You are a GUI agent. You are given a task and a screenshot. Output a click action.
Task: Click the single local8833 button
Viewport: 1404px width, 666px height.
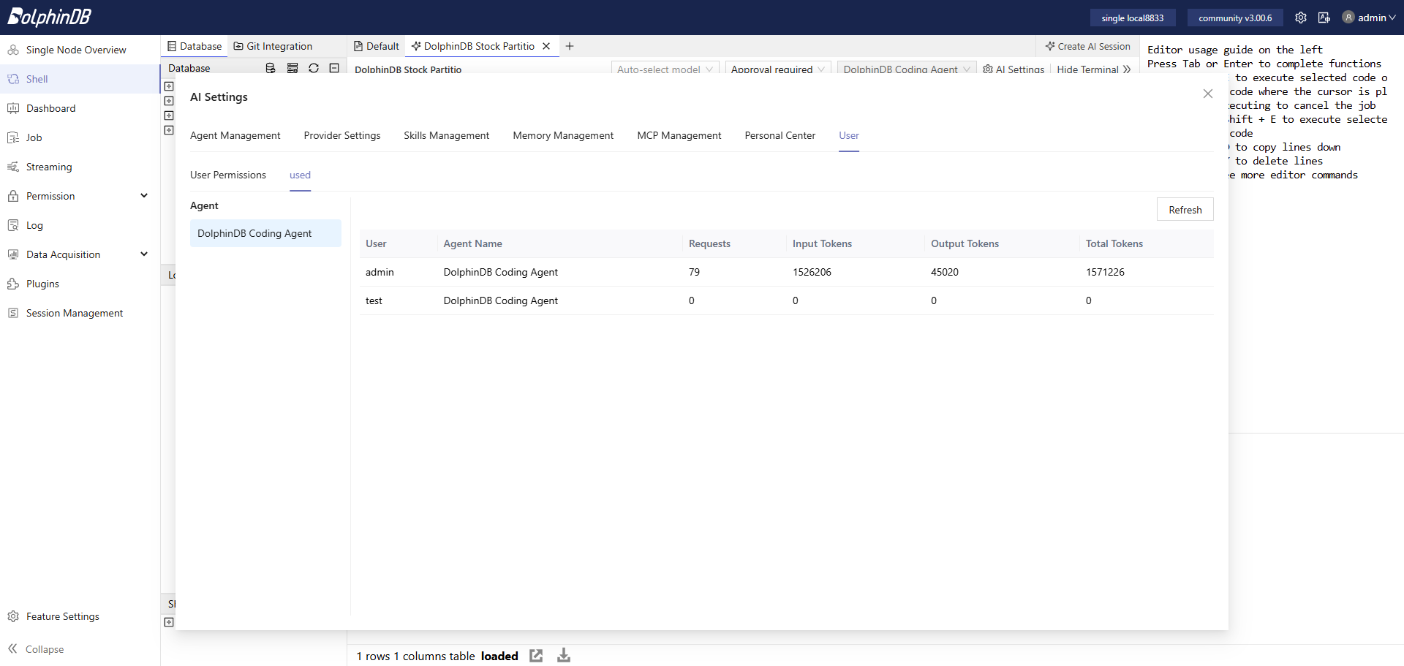pos(1133,18)
